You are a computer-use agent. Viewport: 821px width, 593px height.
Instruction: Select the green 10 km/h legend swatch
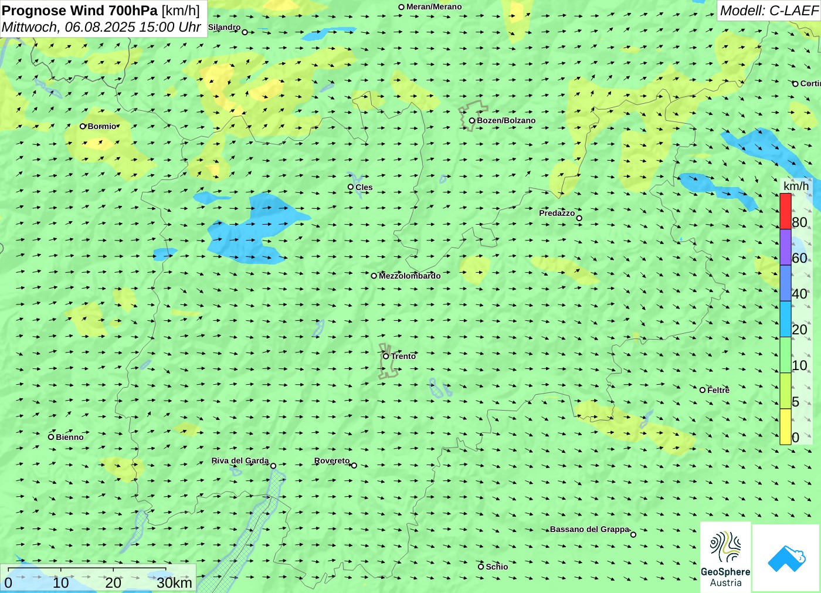click(x=785, y=355)
